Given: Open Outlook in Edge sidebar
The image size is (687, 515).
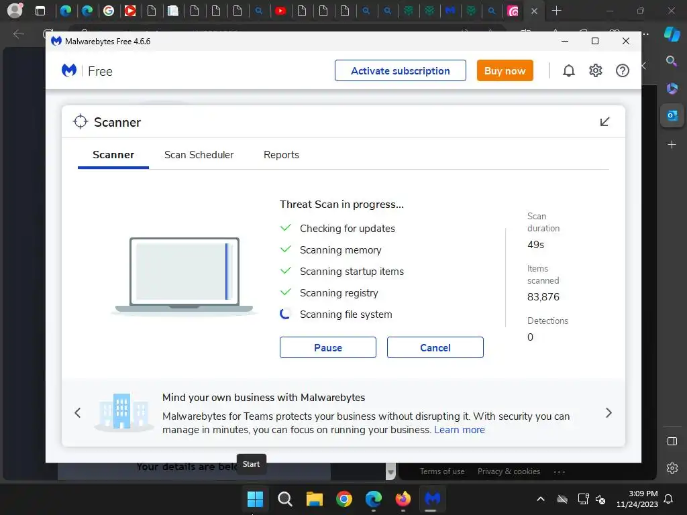Looking at the screenshot, I should 672,115.
